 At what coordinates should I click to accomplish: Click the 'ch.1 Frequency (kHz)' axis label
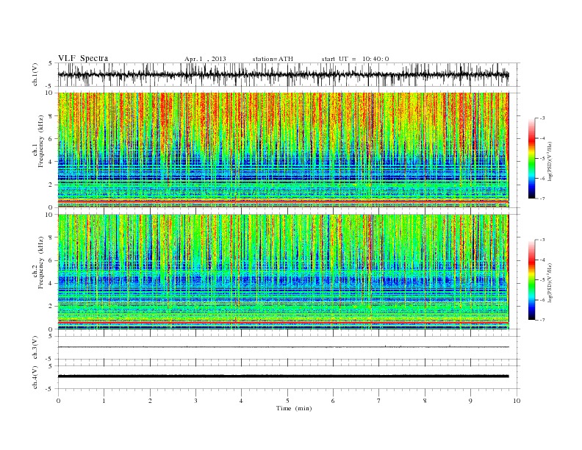[x=38, y=141]
